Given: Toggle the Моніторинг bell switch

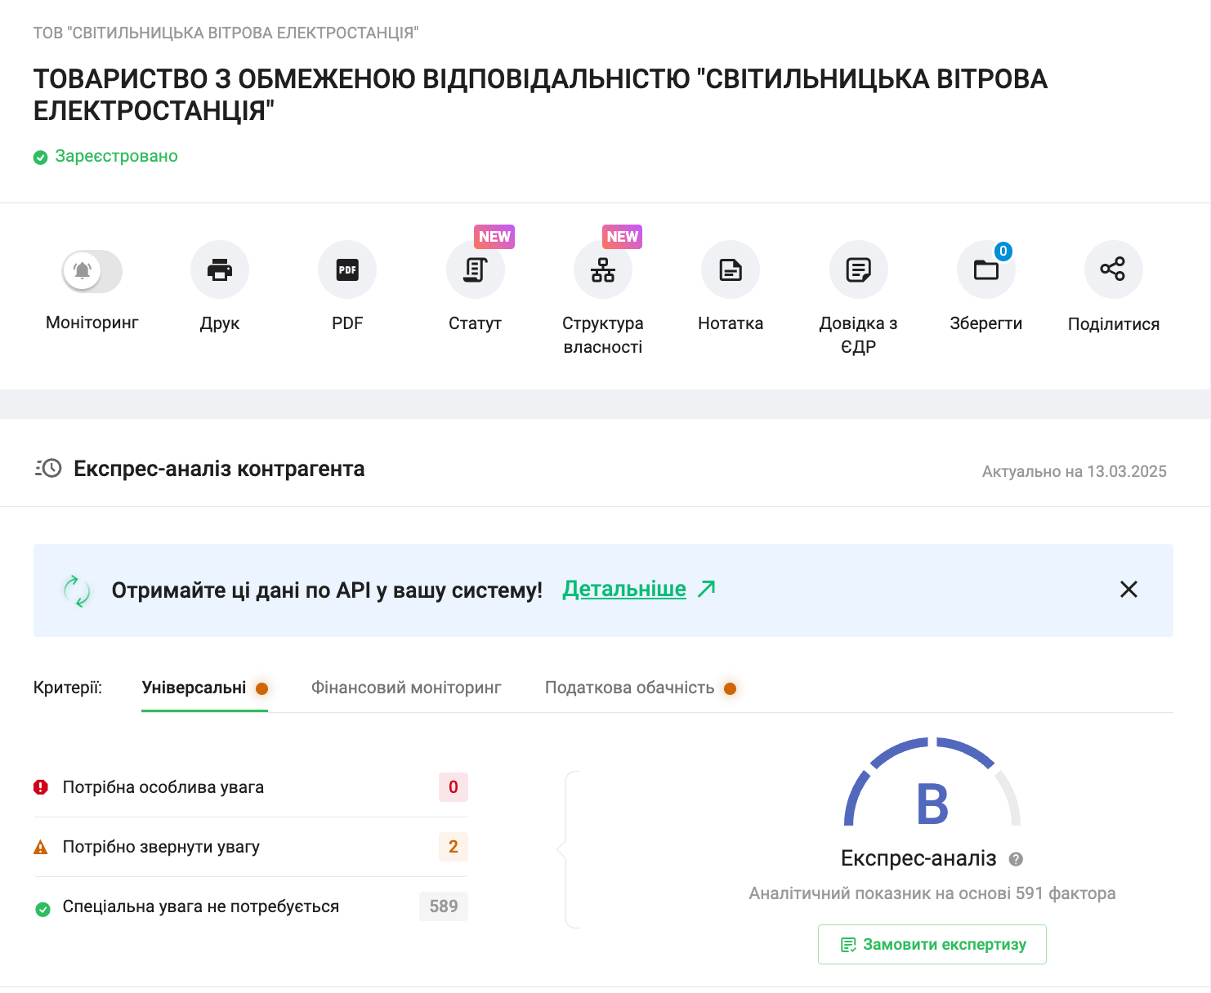Looking at the screenshot, I should tap(92, 271).
